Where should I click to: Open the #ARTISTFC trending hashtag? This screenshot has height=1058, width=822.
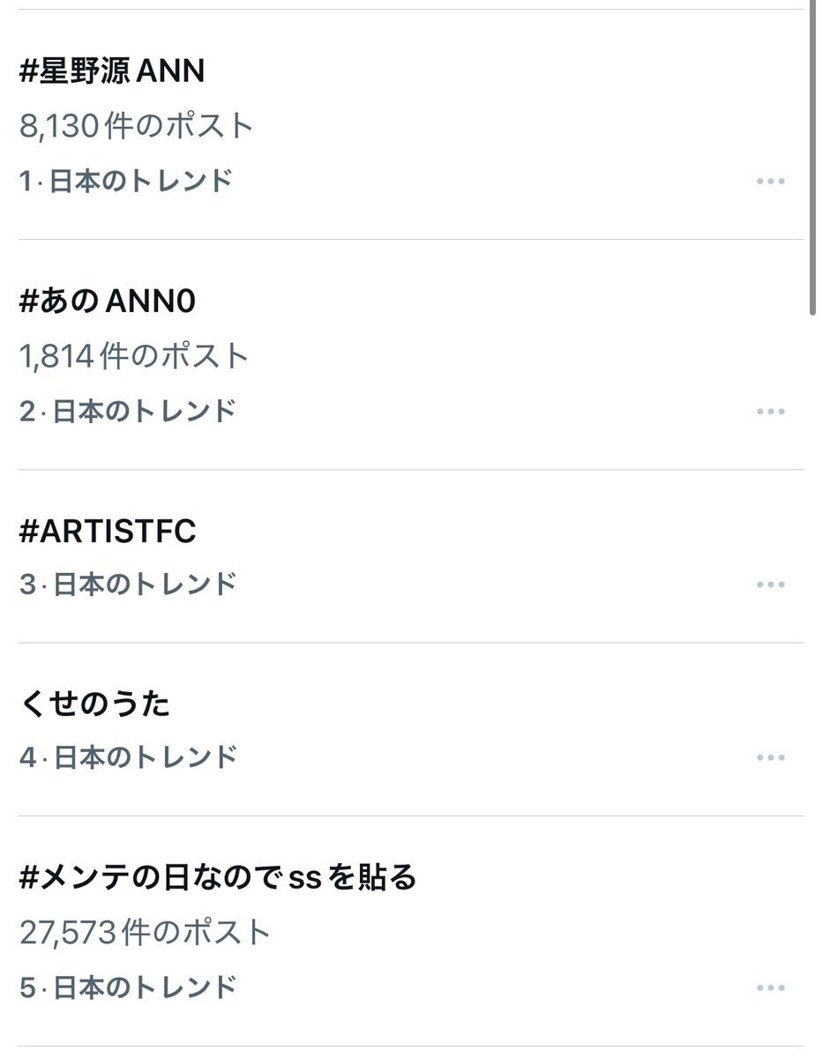pyautogui.click(x=108, y=532)
